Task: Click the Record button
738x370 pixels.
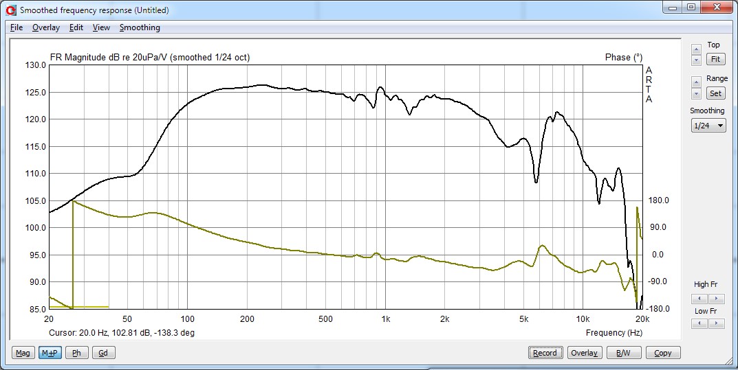Action: point(545,353)
